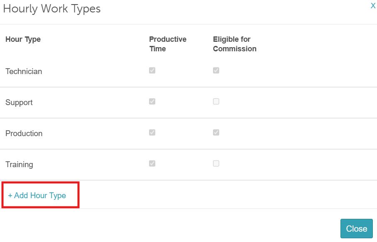Toggle Productive Time for Production
This screenshot has height=242, width=377.
click(152, 132)
